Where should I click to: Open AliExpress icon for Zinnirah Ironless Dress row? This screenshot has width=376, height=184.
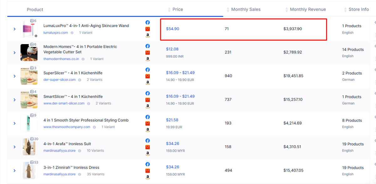pos(148,171)
